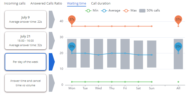This screenshot has height=95, width=190.
Task: Click the blue arrow beside Per day card
Action: click(52, 62)
